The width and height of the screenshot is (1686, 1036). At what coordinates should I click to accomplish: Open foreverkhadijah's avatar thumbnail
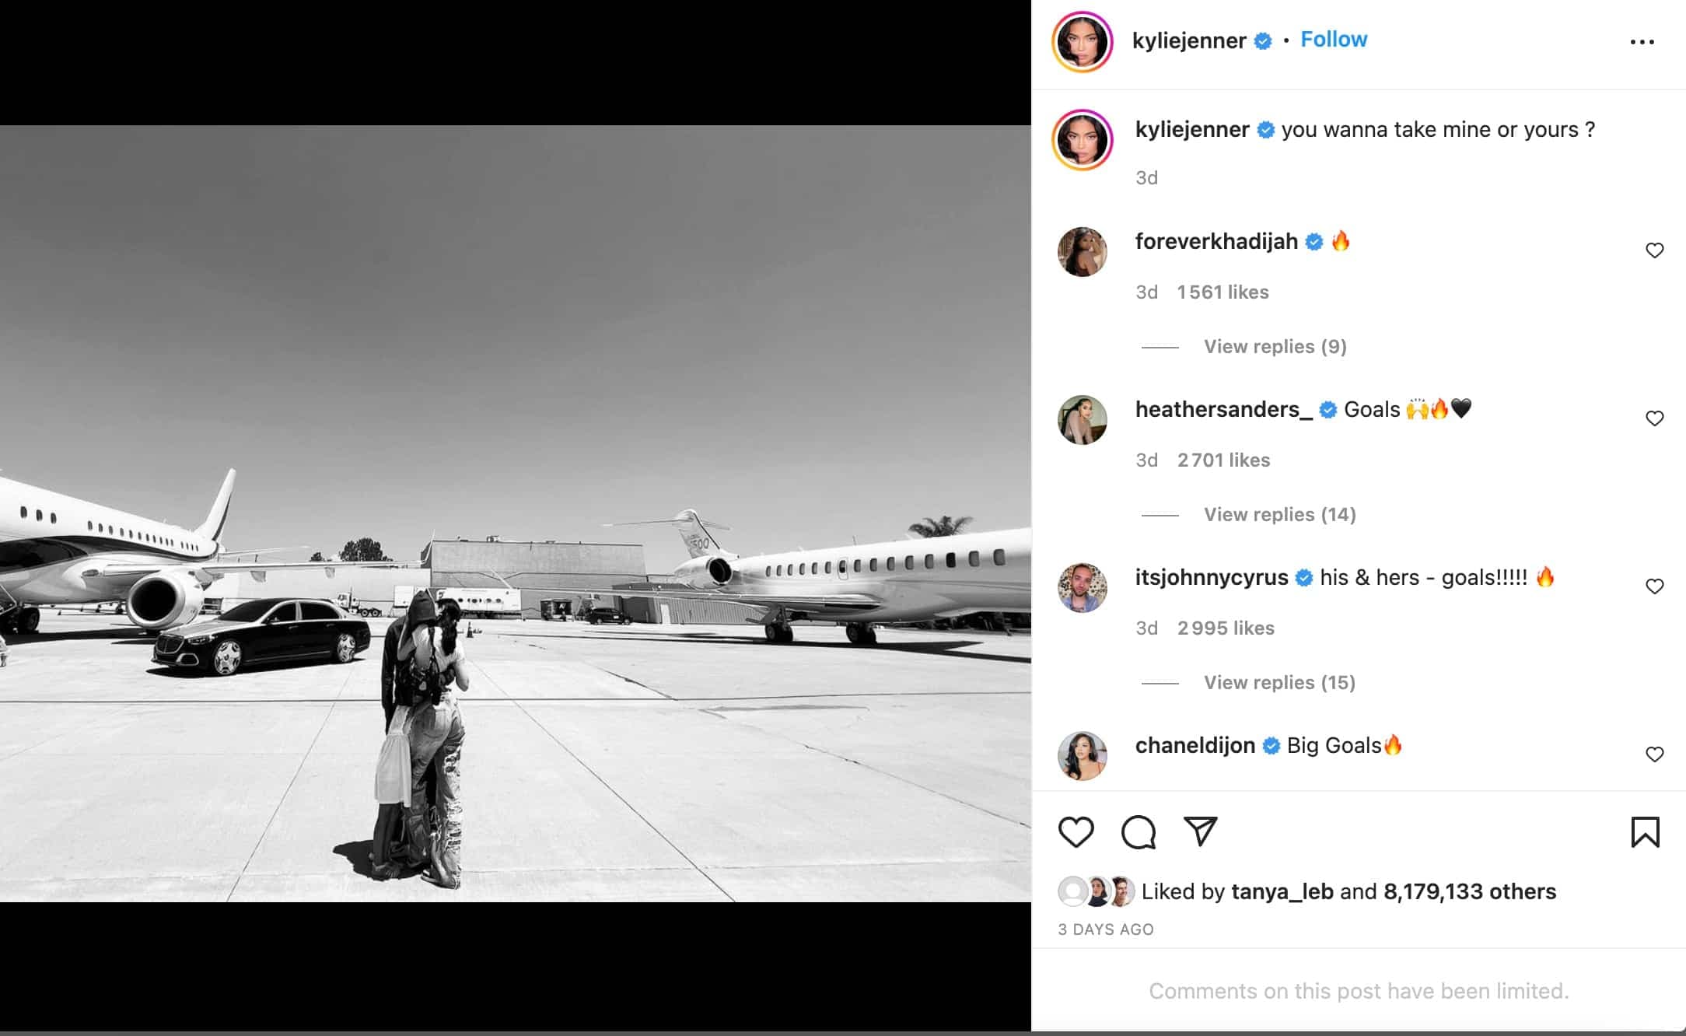click(x=1083, y=252)
